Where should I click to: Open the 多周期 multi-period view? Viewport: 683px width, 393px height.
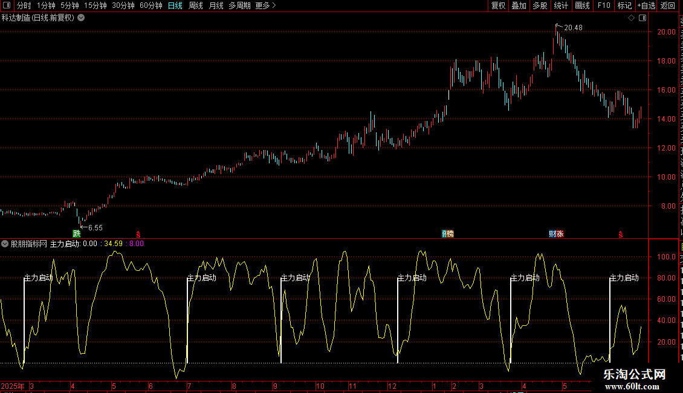[239, 5]
